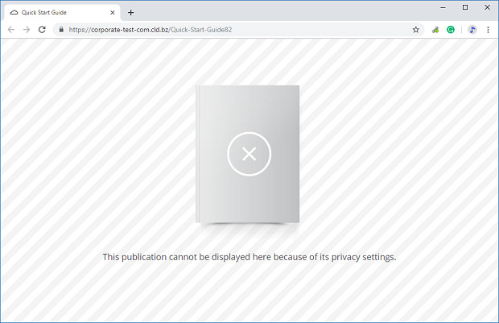Image resolution: width=499 pixels, height=323 pixels.
Task: Click the gray publication cover placeholder
Action: (x=247, y=154)
